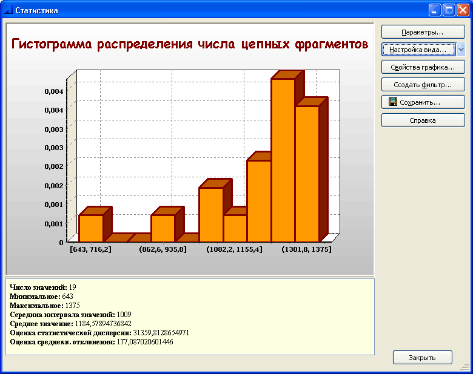
Task: Select the tallest histogram bar
Action: [283, 160]
